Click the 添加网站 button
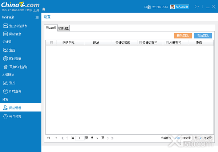218x152 pixels. click(x=203, y=36)
